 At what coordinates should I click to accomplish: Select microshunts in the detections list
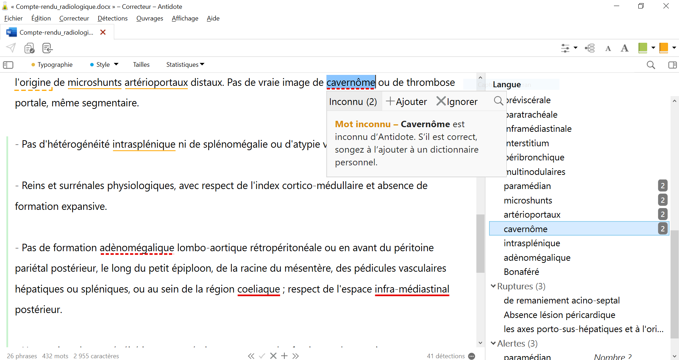[528, 200]
